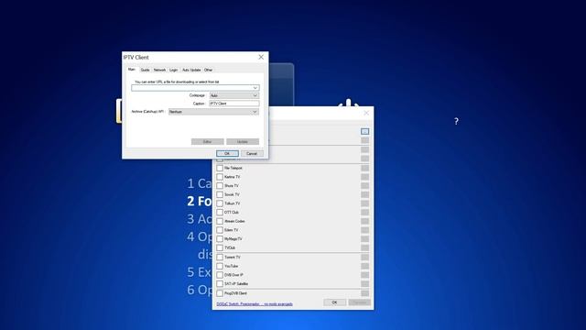
Task: Select the Main tab in IPTV Client
Action: point(132,70)
